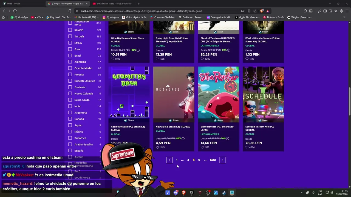The width and height of the screenshot is (351, 197).
Task: Open Slime Rancher (PC) Steam Key LATAM title
Action: click(x=217, y=128)
